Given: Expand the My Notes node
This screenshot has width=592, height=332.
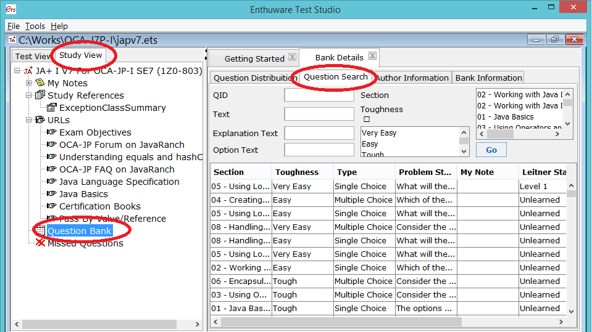Looking at the screenshot, I should click(28, 83).
